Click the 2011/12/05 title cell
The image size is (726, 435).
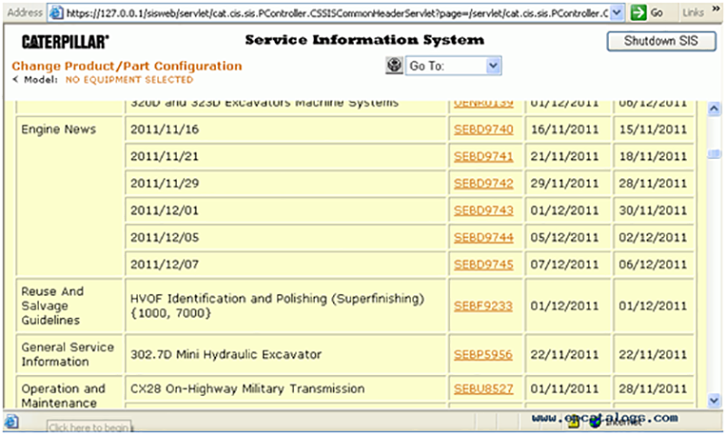coord(285,237)
